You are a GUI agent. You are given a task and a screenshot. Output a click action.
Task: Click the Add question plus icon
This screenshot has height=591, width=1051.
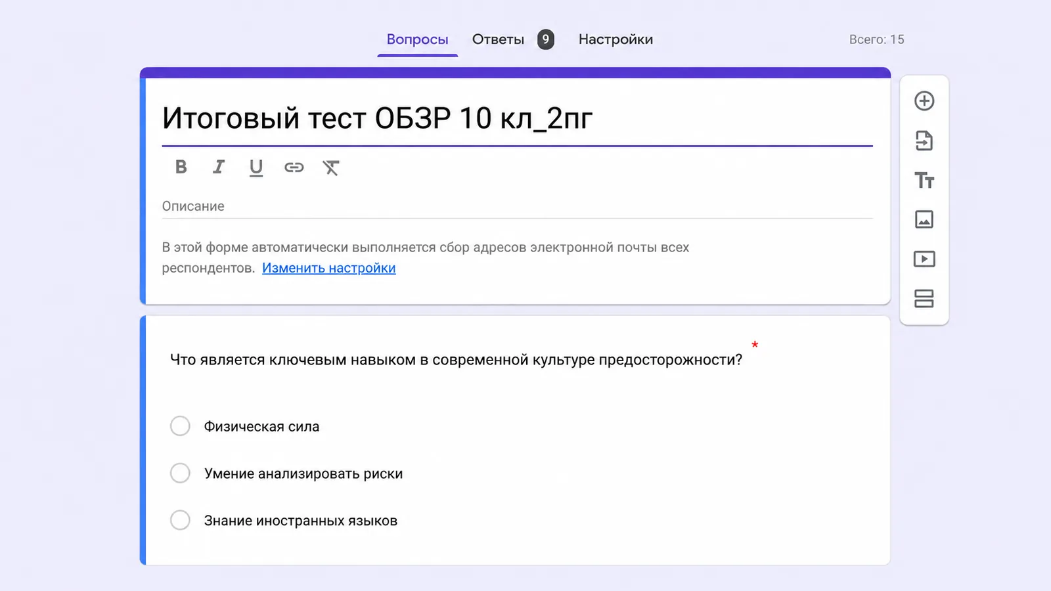(x=924, y=101)
